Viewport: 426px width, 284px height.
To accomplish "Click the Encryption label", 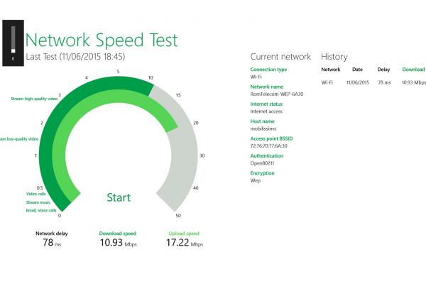I will [262, 173].
